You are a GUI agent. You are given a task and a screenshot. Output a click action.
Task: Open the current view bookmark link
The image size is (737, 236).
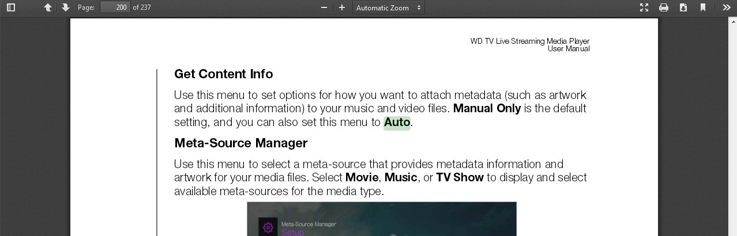click(703, 7)
